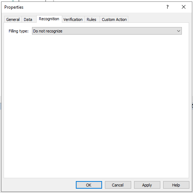This screenshot has width=193, height=193.
Task: Click the question mark help icon in title bar
Action: 167,7
